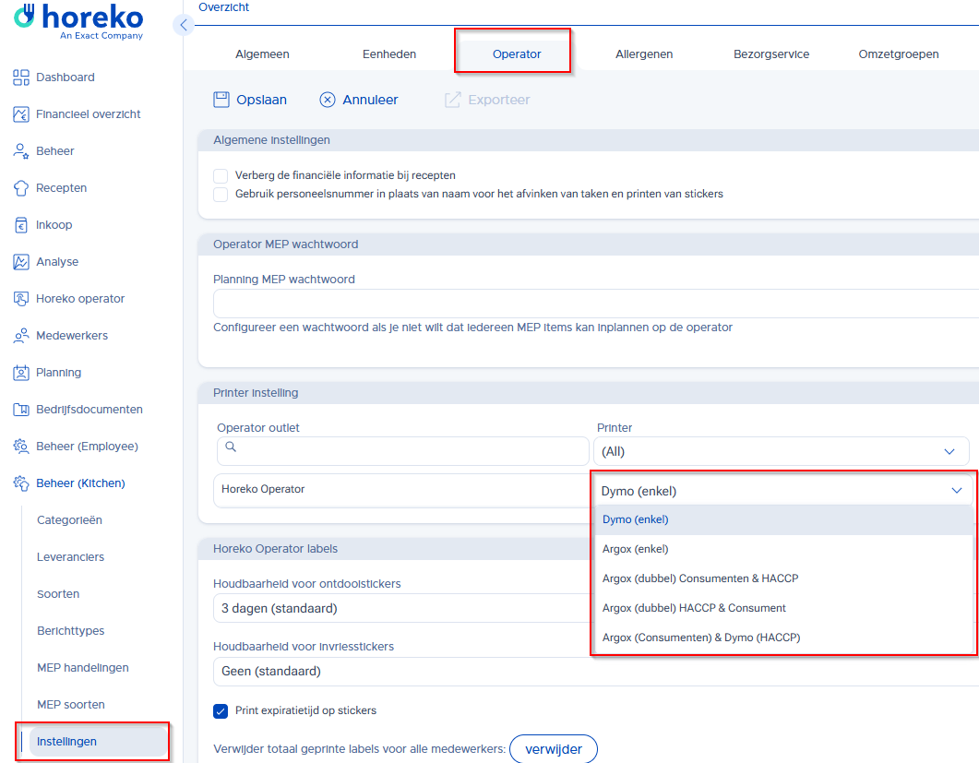Click the Inkoop euro icon
This screenshot has width=979, height=763.
21,225
